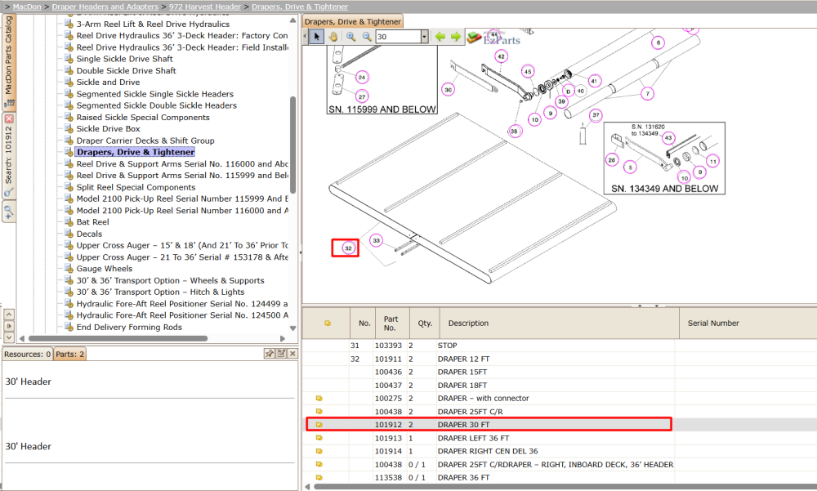Viewport: 817px width, 491px height.
Task: Click the Serial Number column header
Action: [748, 324]
